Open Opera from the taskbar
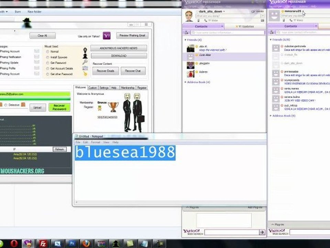The width and height of the screenshot is (330, 248). tap(14, 244)
